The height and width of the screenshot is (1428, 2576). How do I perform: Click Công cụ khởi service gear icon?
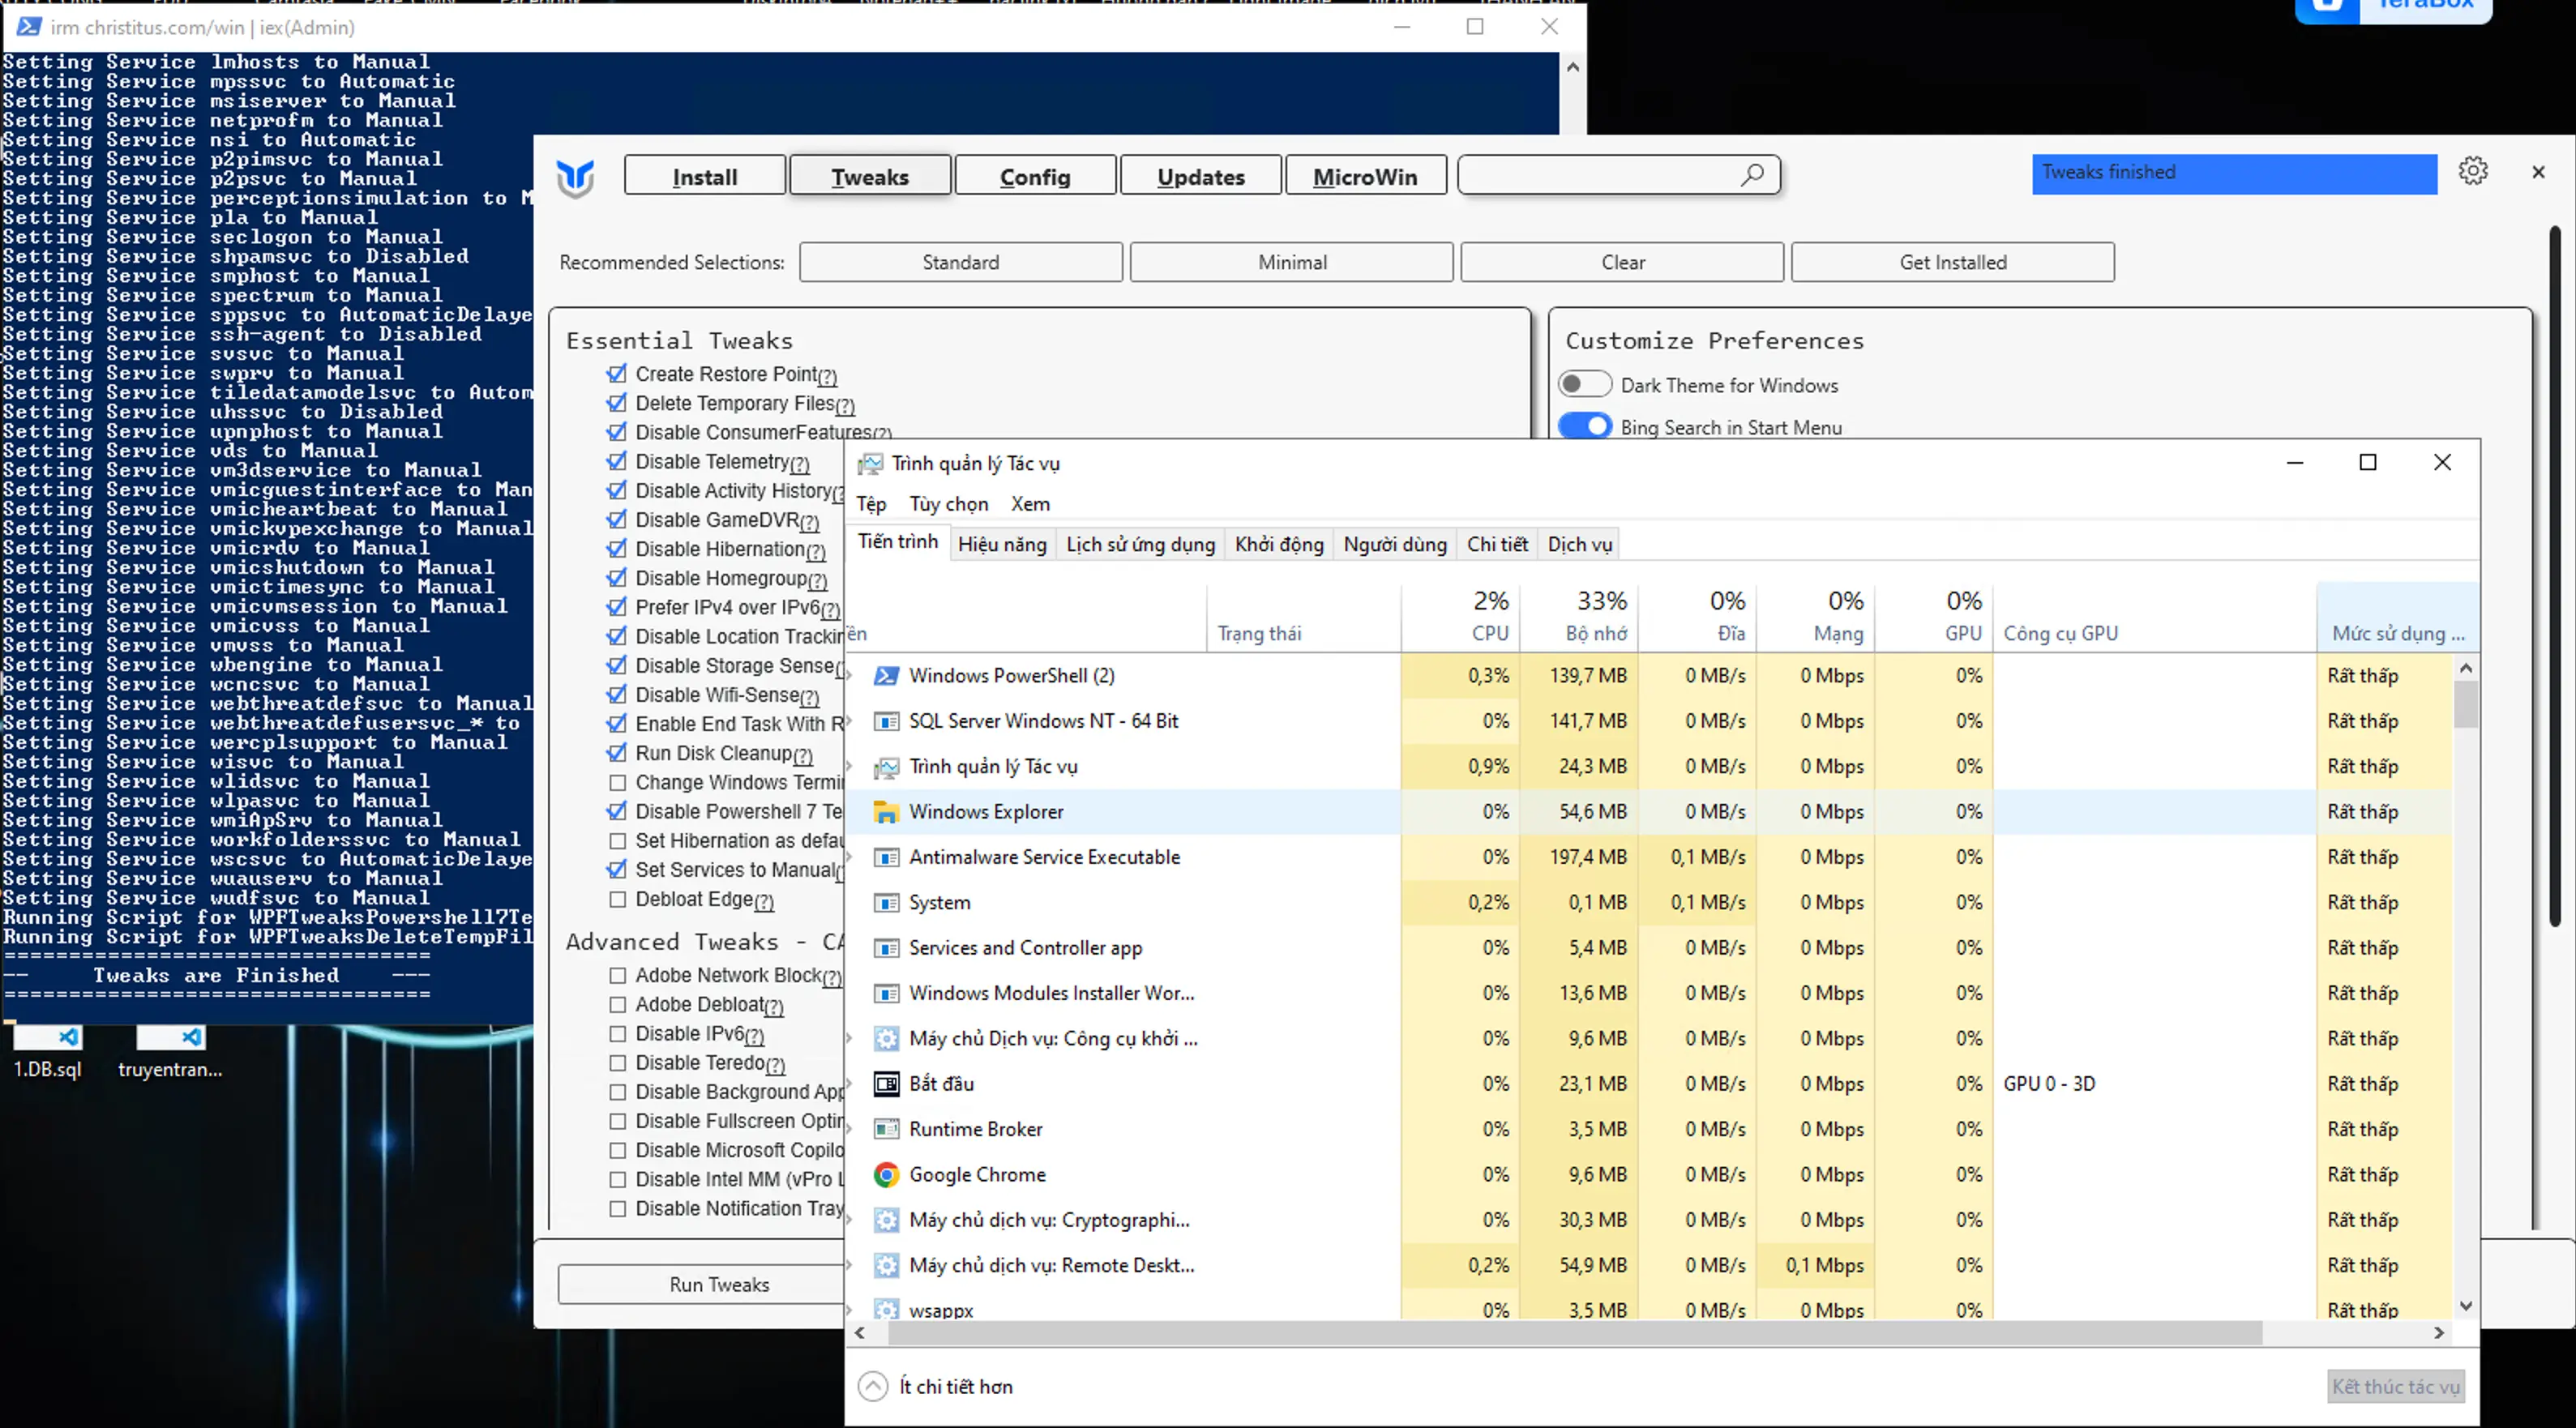[886, 1039]
